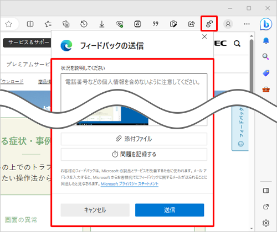
Task: Start web capture screenshot tool
Action: pyautogui.click(x=173, y=24)
